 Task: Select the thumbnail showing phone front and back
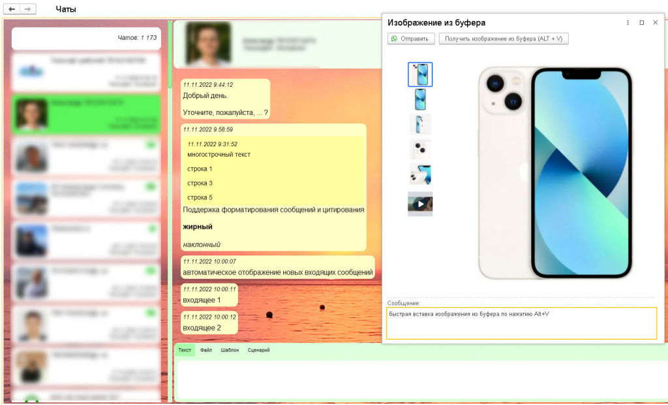coord(420,74)
